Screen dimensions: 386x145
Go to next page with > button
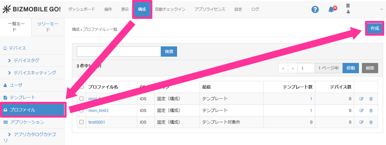[x=293, y=68]
